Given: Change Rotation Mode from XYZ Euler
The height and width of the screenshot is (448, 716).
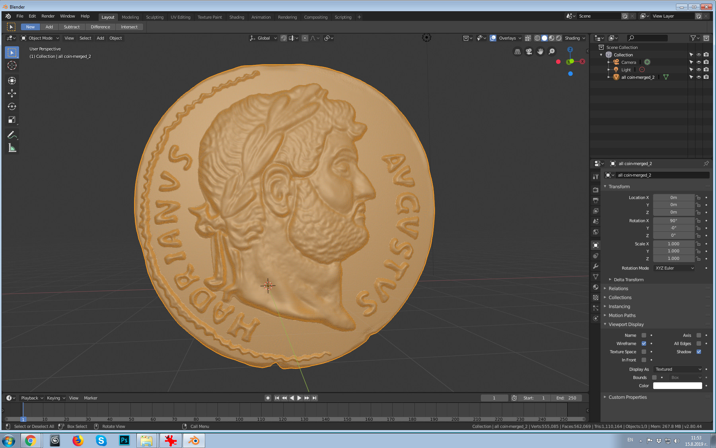Looking at the screenshot, I should point(673,268).
